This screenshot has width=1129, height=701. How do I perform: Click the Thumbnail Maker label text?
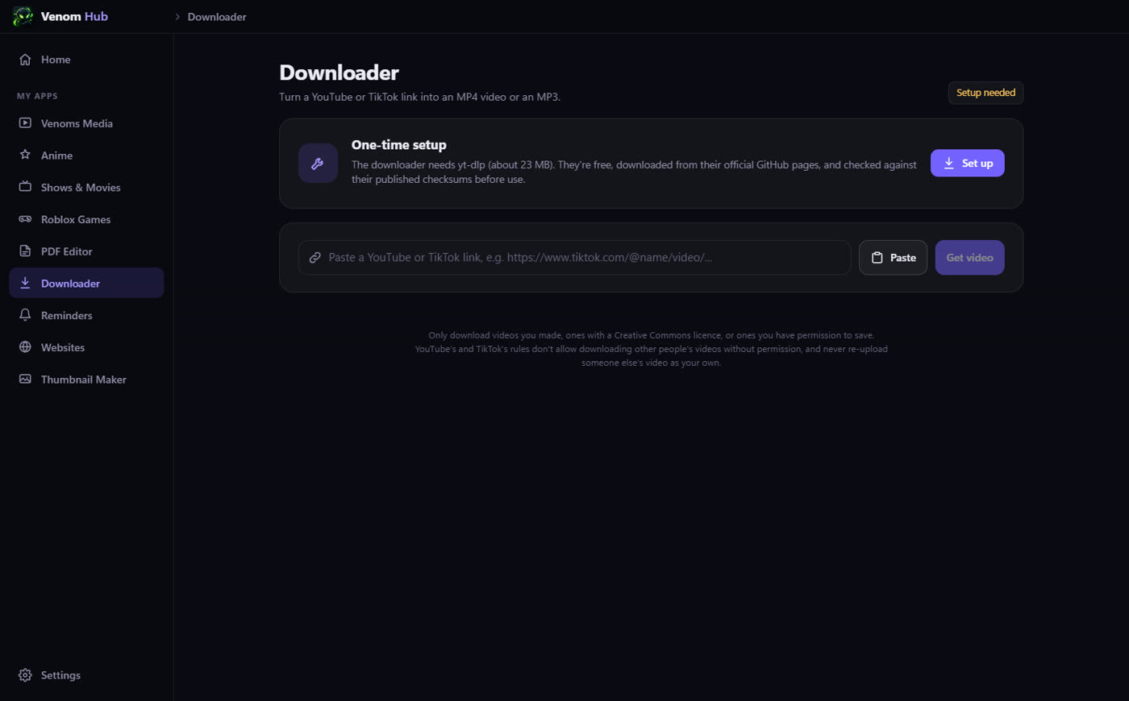point(83,380)
